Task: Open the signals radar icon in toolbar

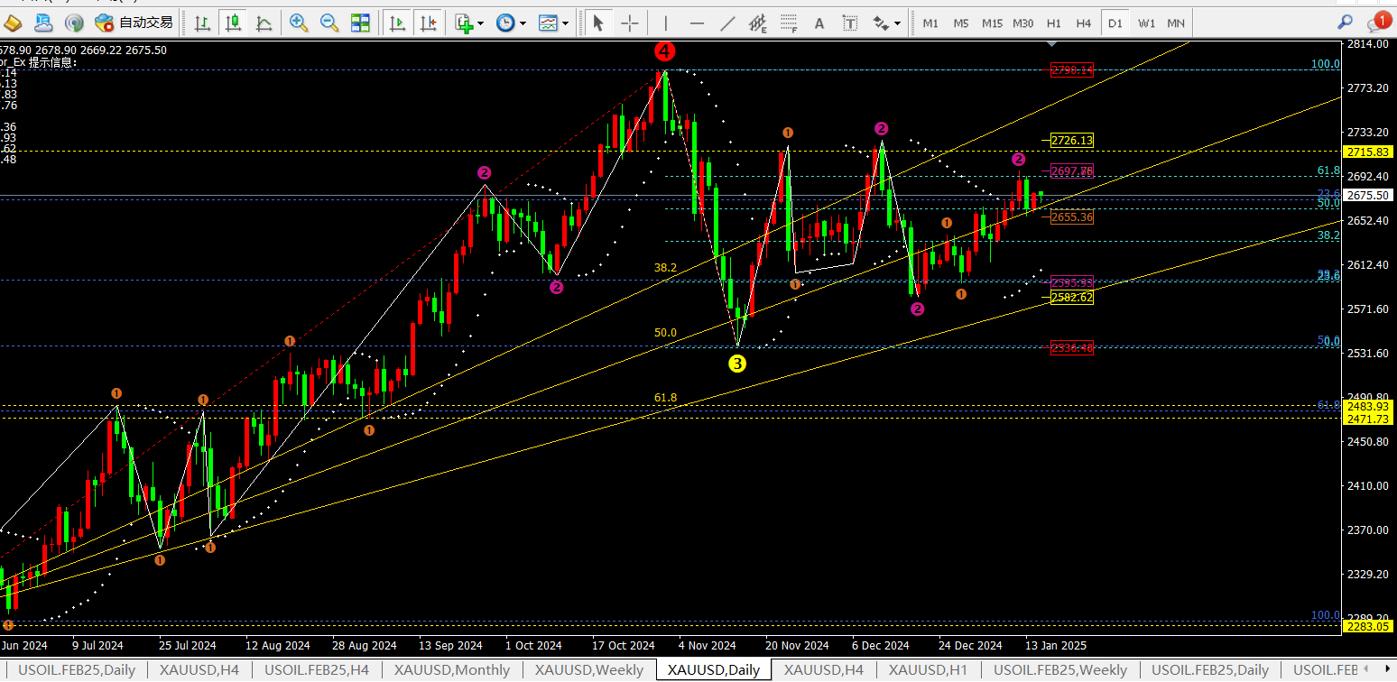Action: (75, 23)
